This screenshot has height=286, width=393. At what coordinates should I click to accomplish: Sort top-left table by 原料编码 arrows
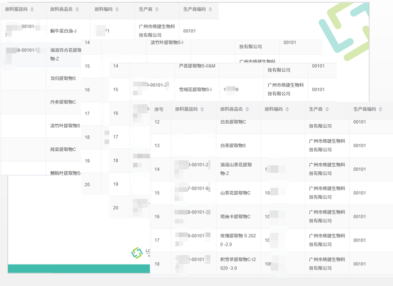click(x=117, y=9)
